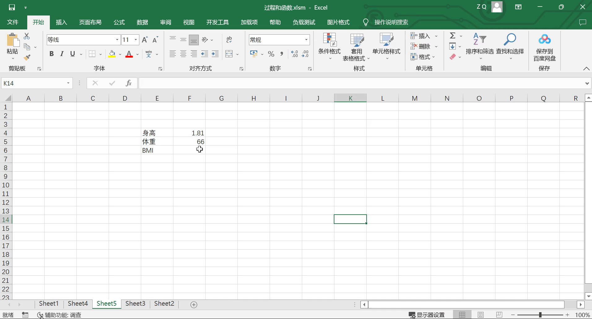This screenshot has height=319, width=592.
Task: Set top vertical alignment
Action: [173, 39]
